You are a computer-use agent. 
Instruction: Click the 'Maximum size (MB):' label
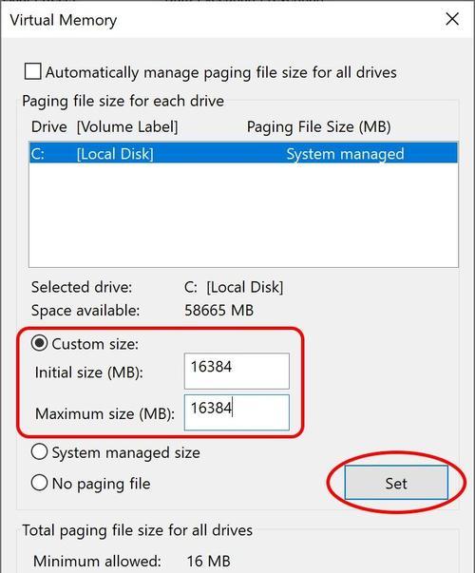tap(104, 413)
